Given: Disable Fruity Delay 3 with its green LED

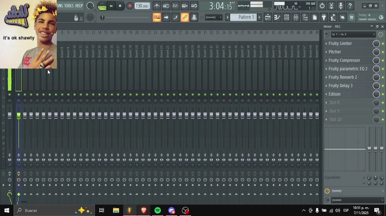Looking at the screenshot, I should pyautogui.click(x=383, y=86).
